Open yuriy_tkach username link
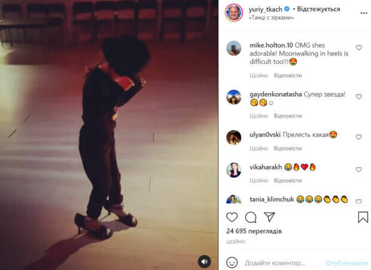The width and height of the screenshot is (371, 270). click(265, 9)
